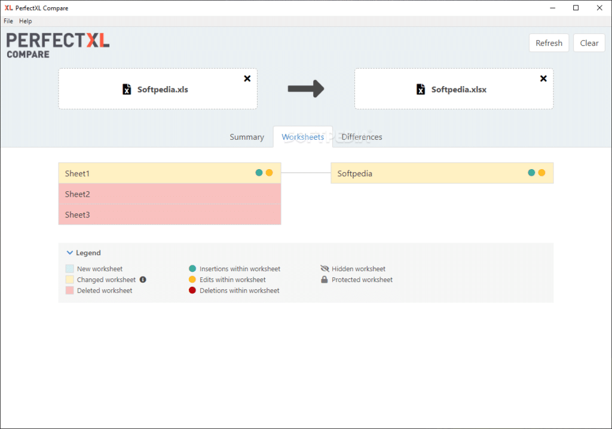Click the Legend heading text
This screenshot has height=429, width=612.
(x=88, y=253)
